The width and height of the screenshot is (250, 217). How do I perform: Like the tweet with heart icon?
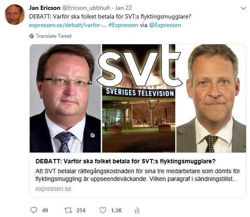(103, 210)
